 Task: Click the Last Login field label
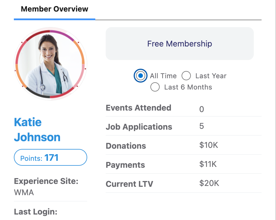click(x=36, y=212)
